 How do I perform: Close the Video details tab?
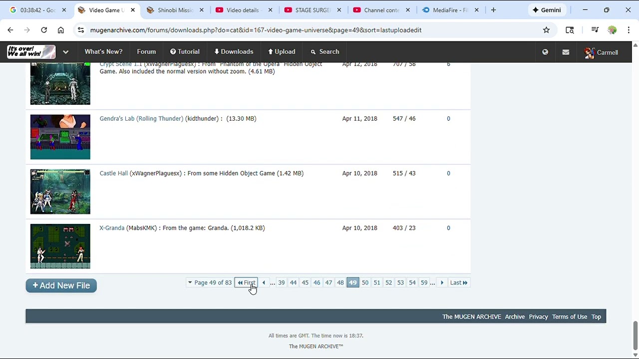point(270,10)
